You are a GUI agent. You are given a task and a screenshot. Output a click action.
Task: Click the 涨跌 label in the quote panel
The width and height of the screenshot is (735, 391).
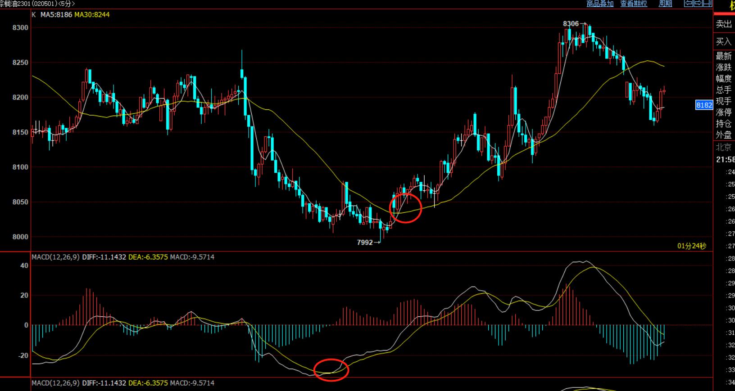[724, 67]
